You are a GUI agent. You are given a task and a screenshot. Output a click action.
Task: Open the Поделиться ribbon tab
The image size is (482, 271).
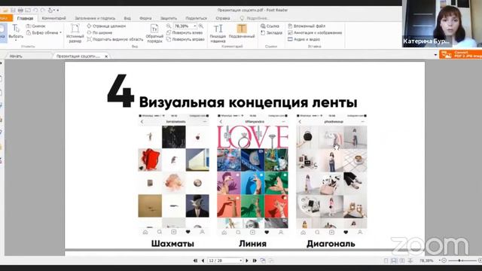(x=196, y=18)
